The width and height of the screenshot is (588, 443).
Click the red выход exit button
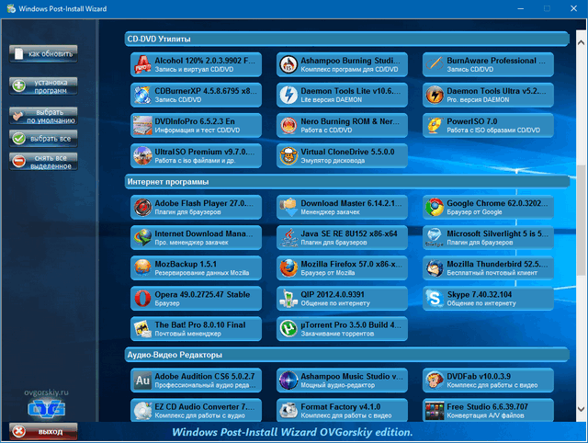pyautogui.click(x=43, y=431)
